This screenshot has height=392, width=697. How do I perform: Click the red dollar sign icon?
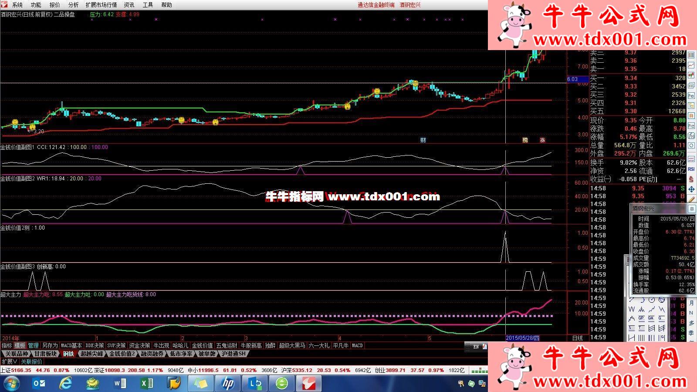click(x=691, y=179)
